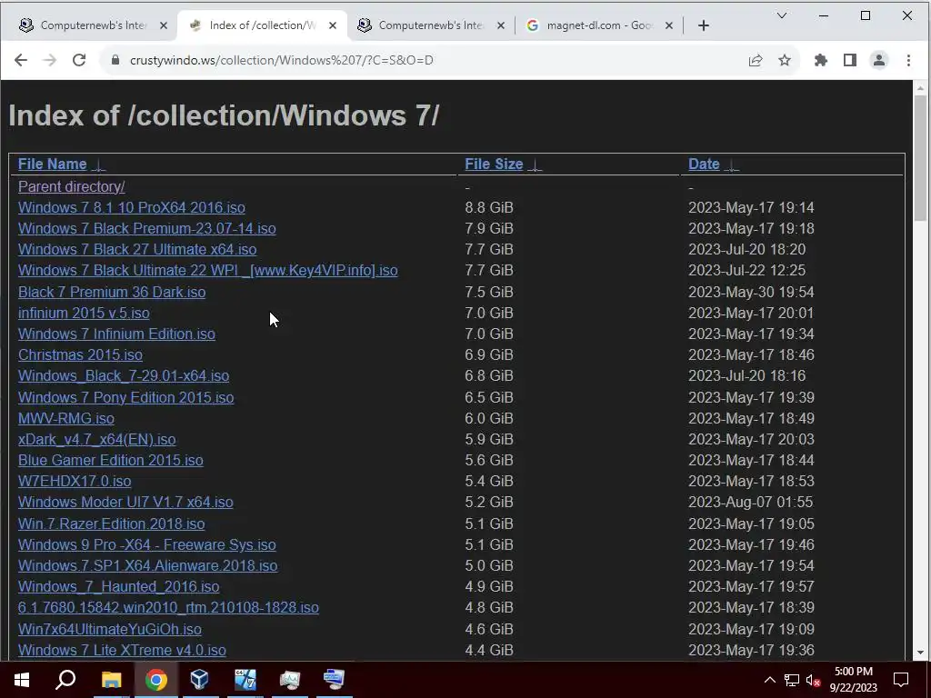Open the 3D cube app in taskbar
The image size is (931, 698).
pyautogui.click(x=200, y=679)
